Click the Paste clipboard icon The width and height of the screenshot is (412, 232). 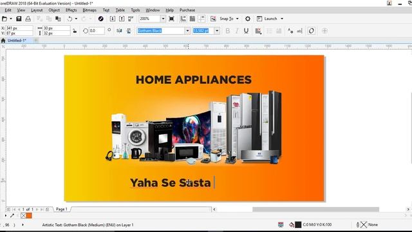pyautogui.click(x=58, y=19)
